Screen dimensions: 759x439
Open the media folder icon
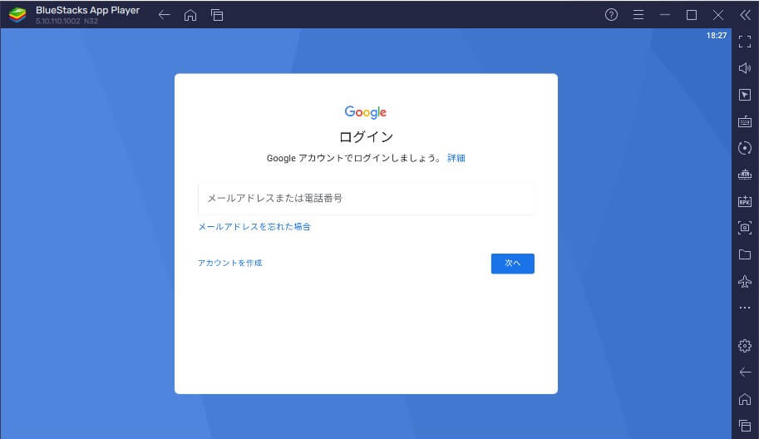[745, 254]
